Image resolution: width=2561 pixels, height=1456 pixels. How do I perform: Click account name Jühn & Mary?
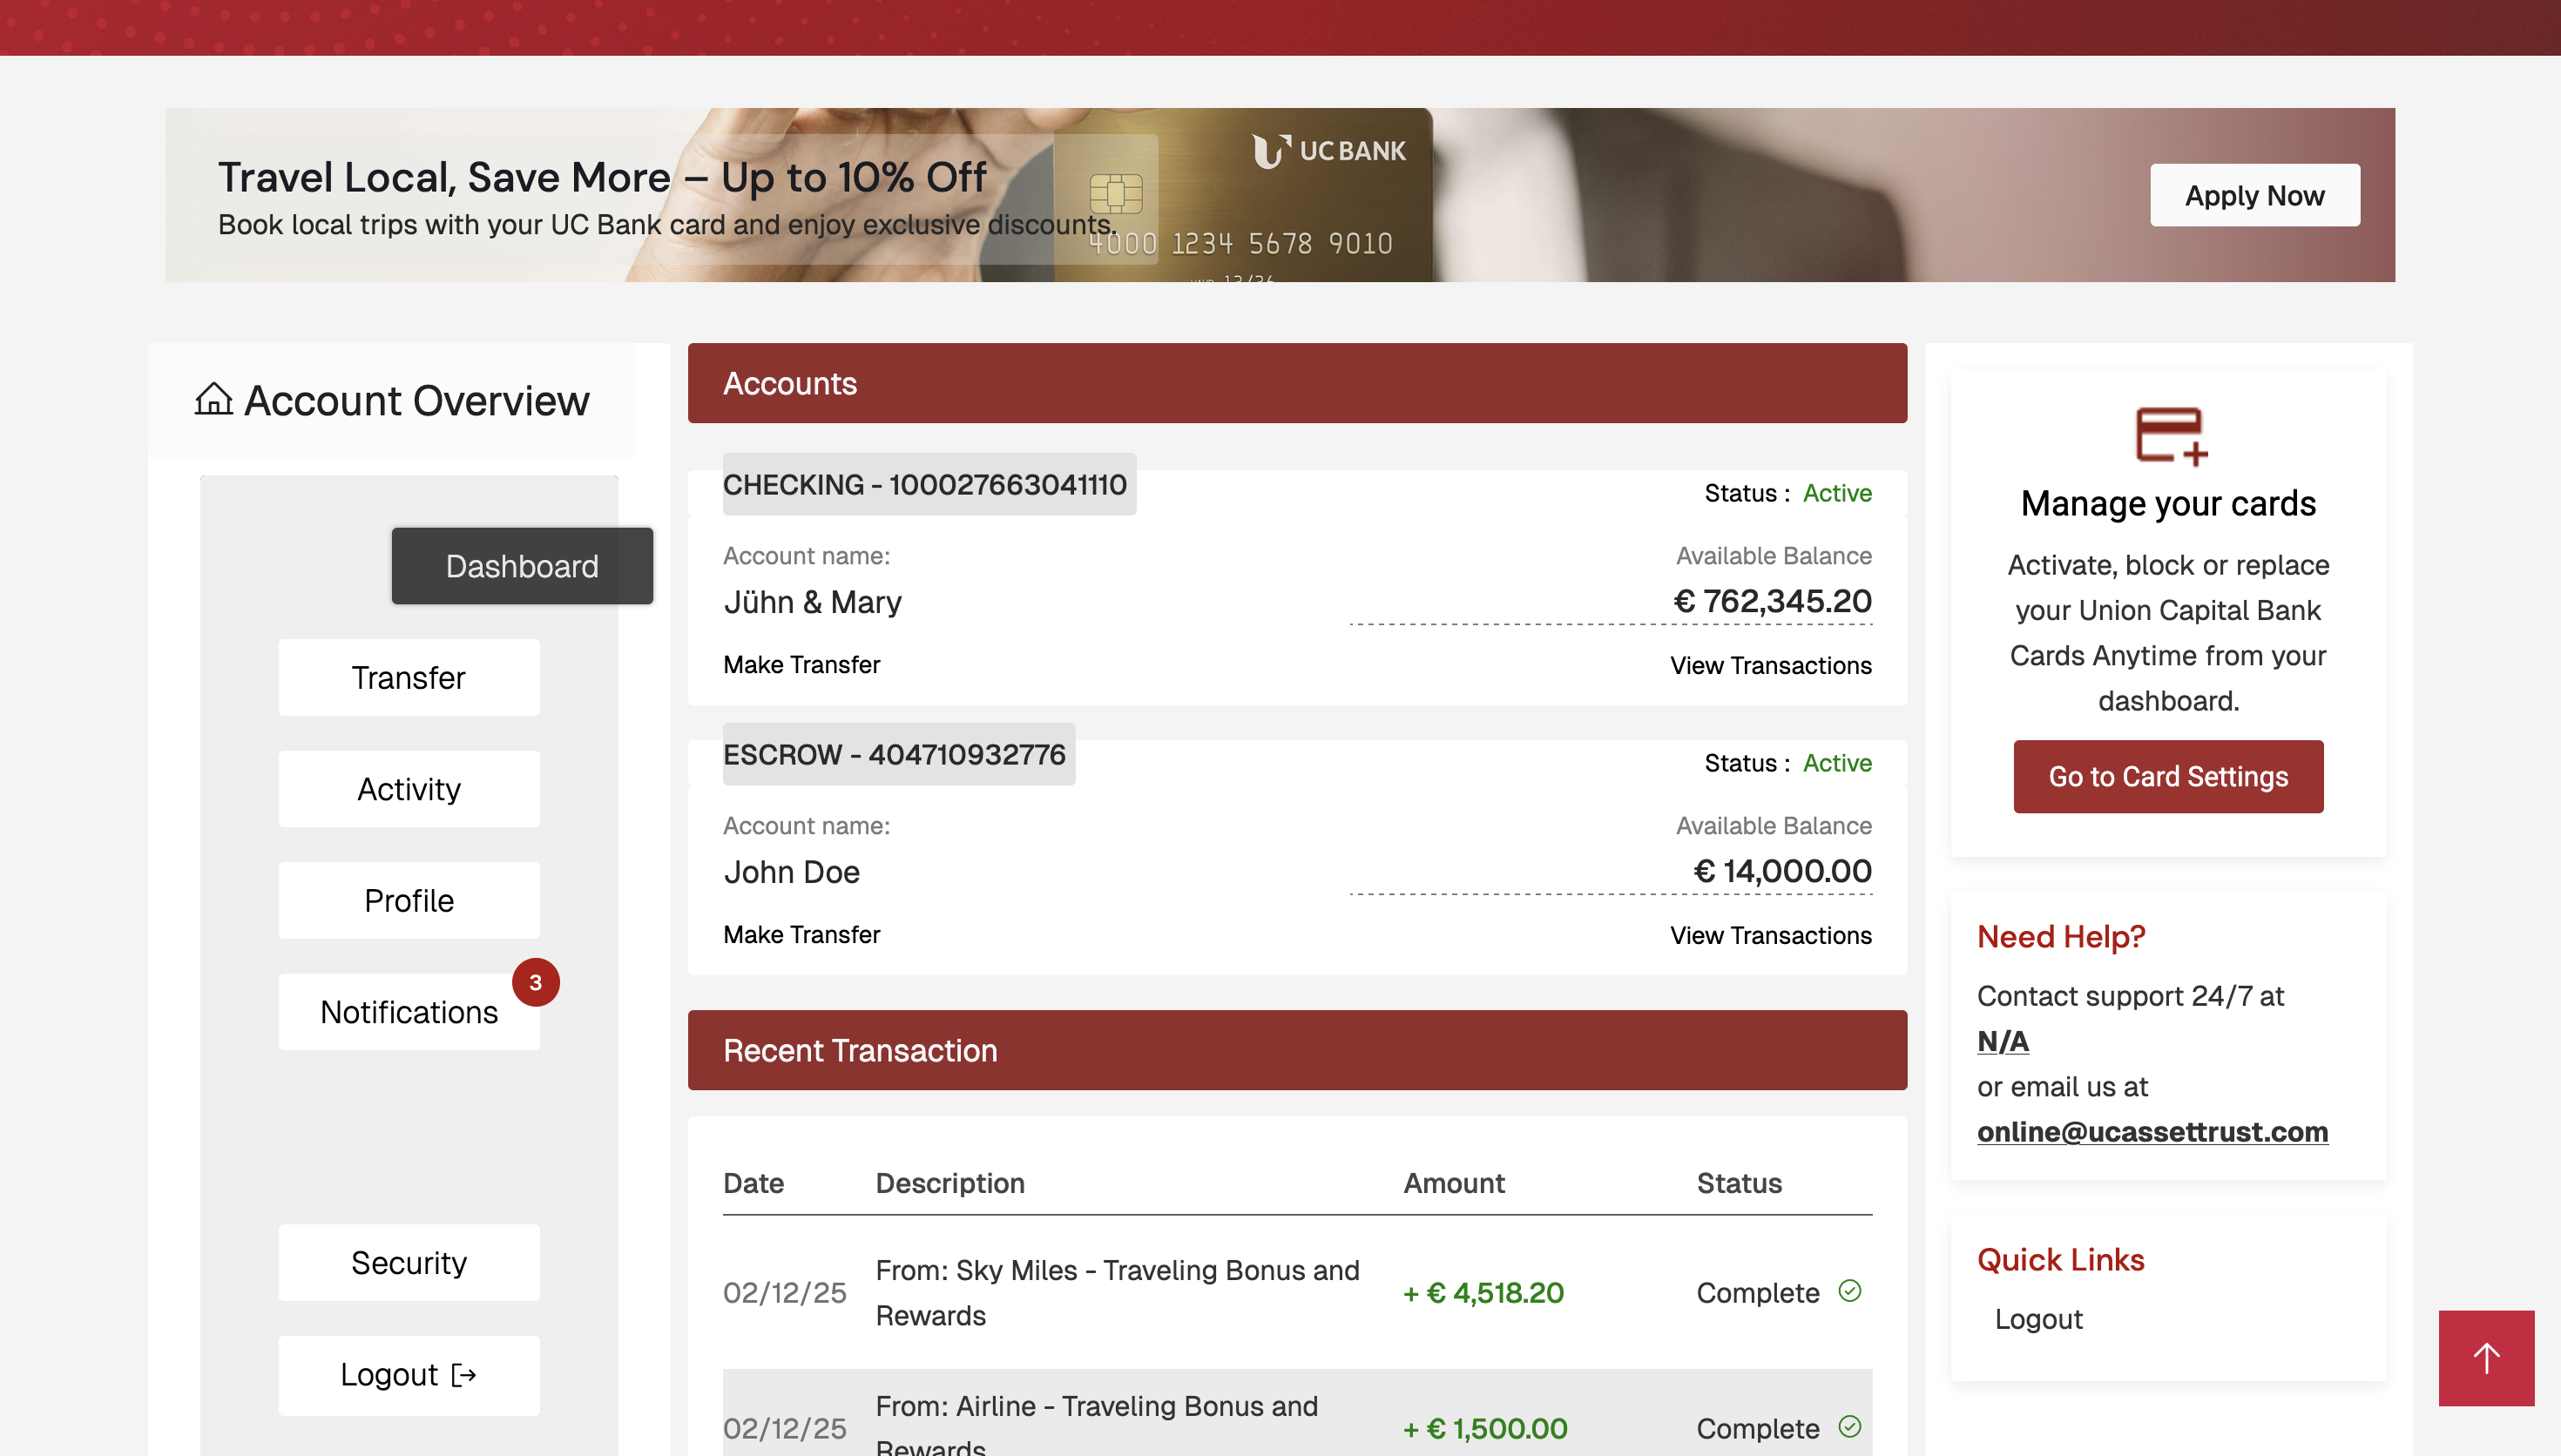pos(812,602)
